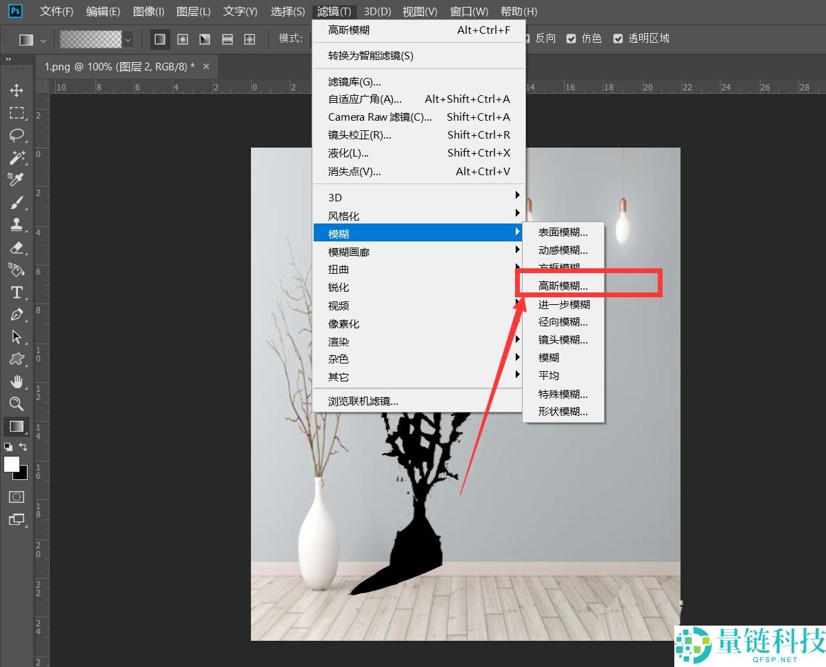Screen dimensions: 826x667
Task: Select the Eraser tool
Action: coord(17,248)
